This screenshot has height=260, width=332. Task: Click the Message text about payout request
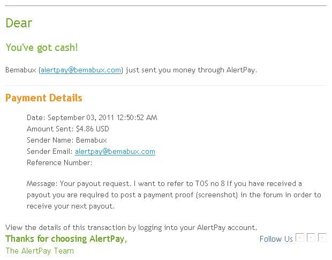[x=164, y=183]
